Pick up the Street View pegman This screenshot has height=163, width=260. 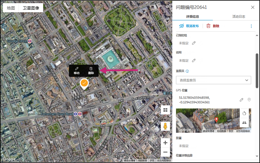(165, 126)
